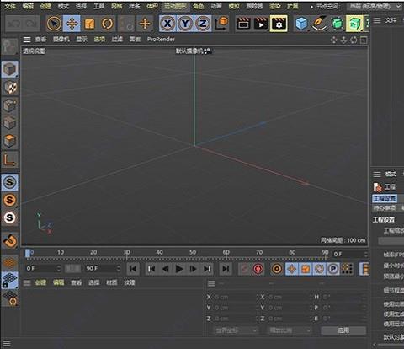Open 运动图形 MoGraph menu
The height and width of the screenshot is (349, 404).
coord(176,6)
